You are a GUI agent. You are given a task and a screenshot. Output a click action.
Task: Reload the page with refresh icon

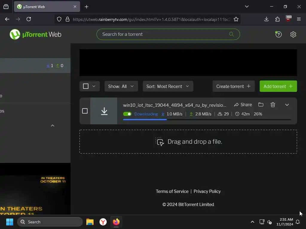point(29,19)
